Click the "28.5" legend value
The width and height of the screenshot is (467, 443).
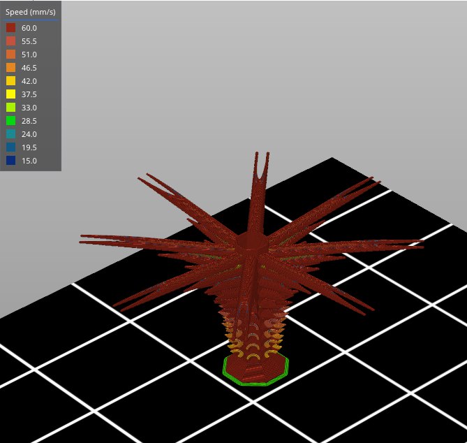point(29,121)
